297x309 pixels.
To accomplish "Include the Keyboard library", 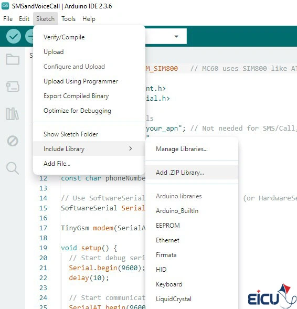I will (x=192, y=284).
